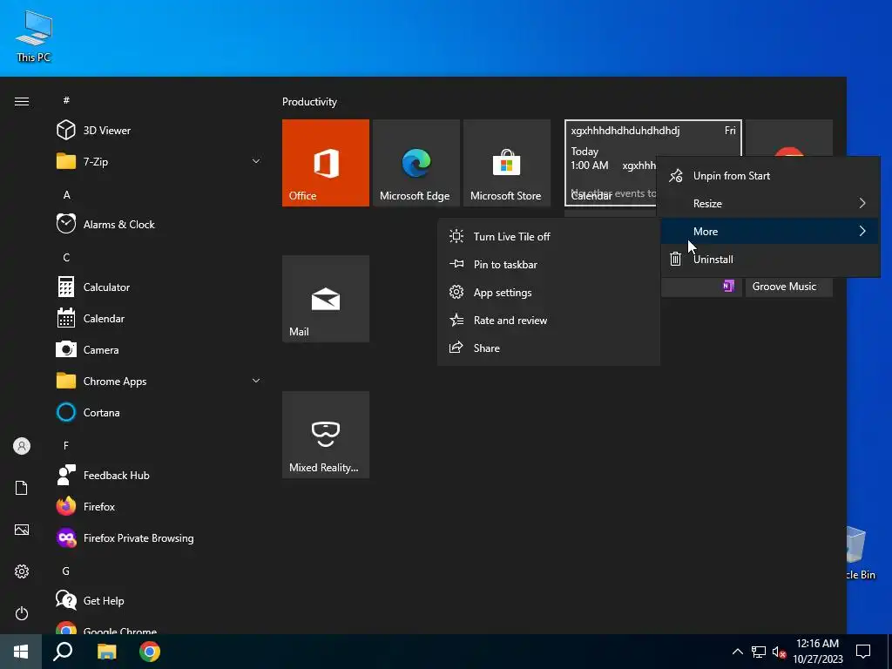Screen dimensions: 892x669
Task: Expand the Start menu hamburger
Action: [22, 101]
